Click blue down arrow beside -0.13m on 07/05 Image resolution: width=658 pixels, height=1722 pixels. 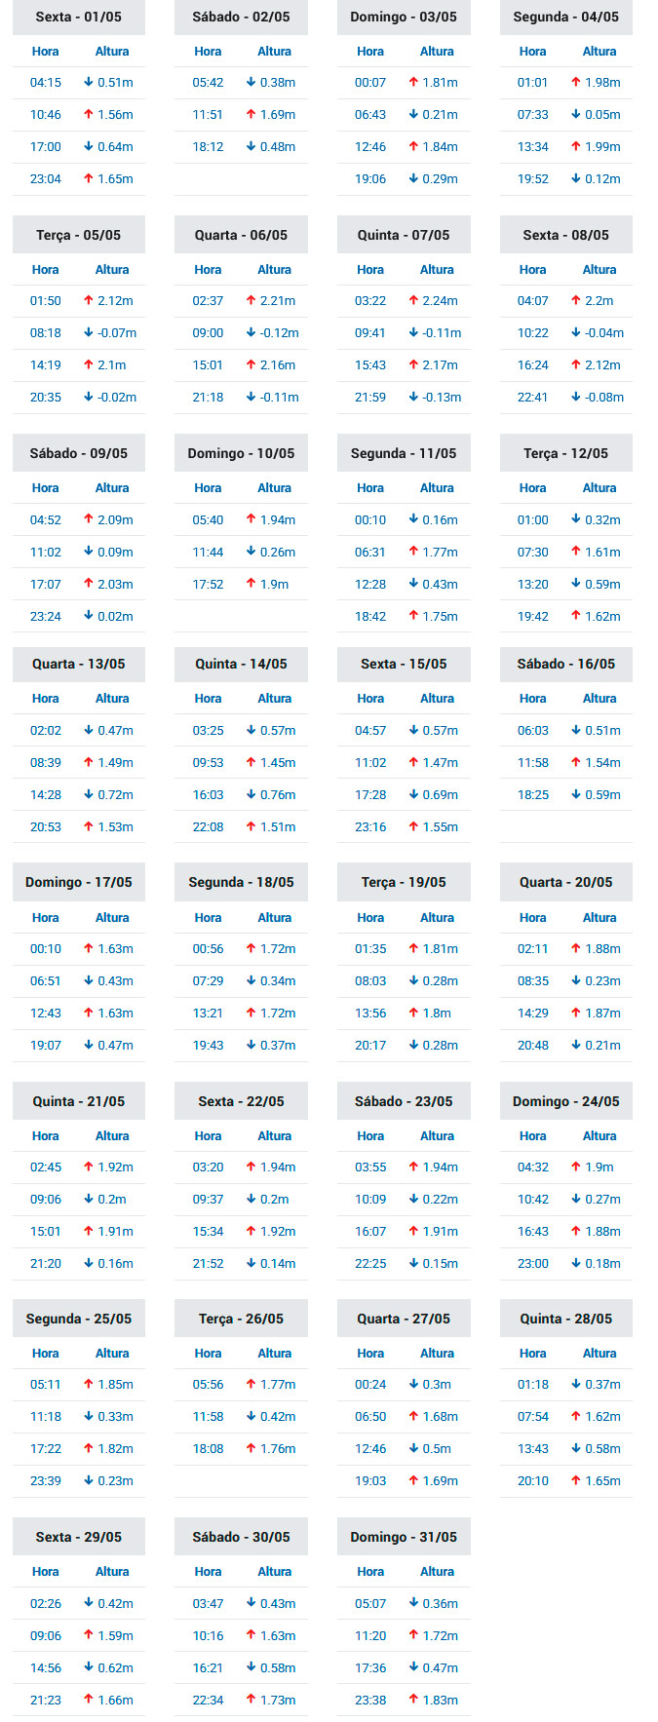coord(413,398)
